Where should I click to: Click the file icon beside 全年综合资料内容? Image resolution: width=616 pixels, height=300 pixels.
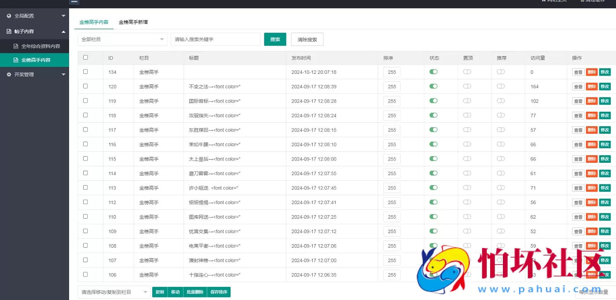point(16,46)
